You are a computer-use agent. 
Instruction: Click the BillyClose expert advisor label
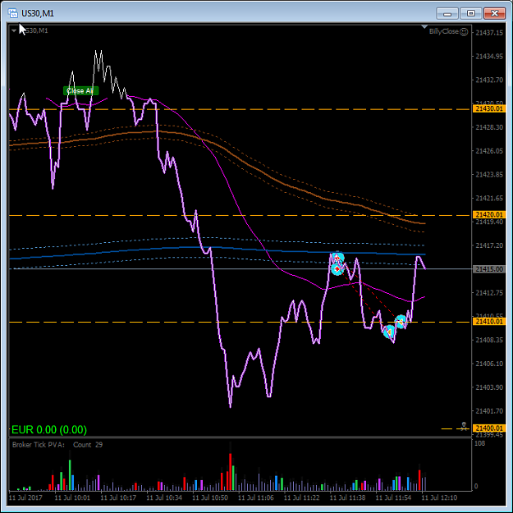[x=443, y=31]
